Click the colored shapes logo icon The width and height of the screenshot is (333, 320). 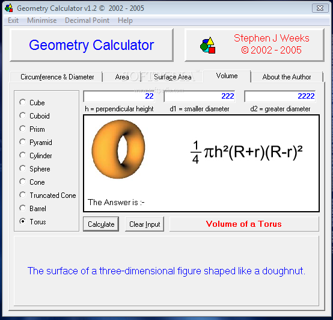(x=208, y=45)
